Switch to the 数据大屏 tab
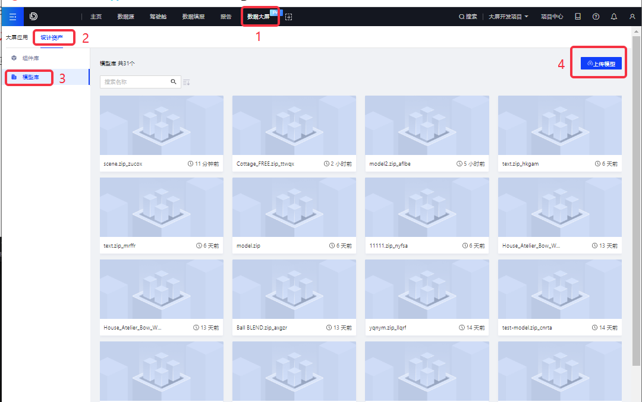 click(x=259, y=17)
